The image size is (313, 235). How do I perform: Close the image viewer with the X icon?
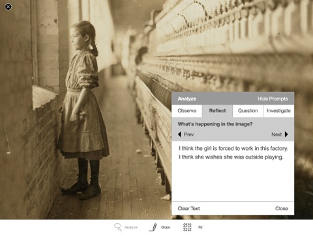coord(8,7)
